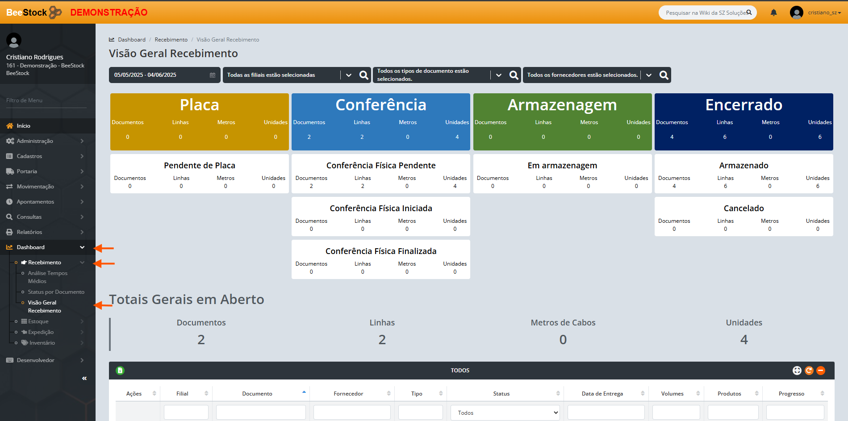Click the notification bell icon
This screenshot has height=421, width=848.
pyautogui.click(x=773, y=13)
